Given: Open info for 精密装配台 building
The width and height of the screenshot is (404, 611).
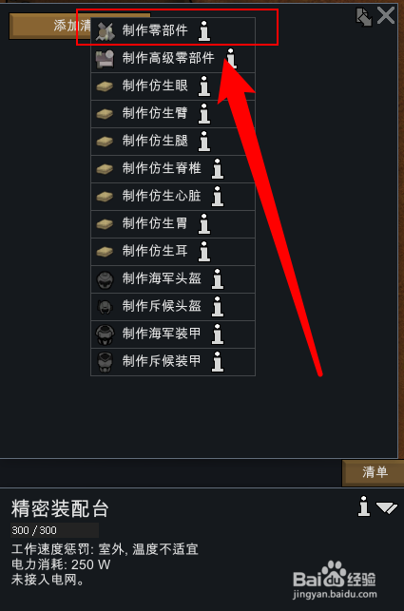Looking at the screenshot, I should (364, 506).
